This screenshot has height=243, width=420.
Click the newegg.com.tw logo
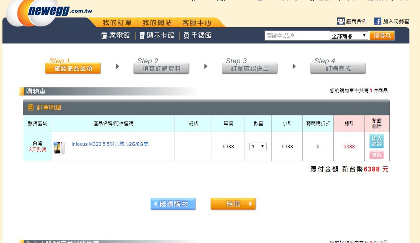pyautogui.click(x=50, y=12)
